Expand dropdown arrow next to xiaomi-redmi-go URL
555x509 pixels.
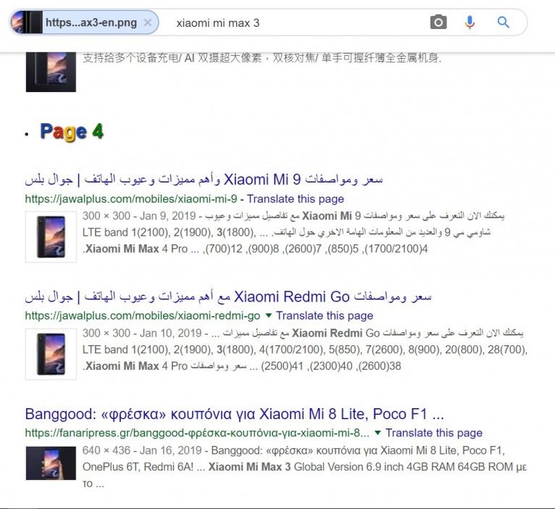click(x=268, y=315)
